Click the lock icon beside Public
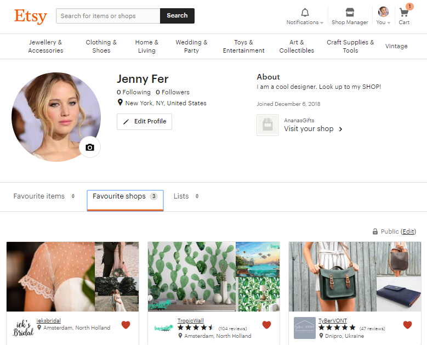 375,231
